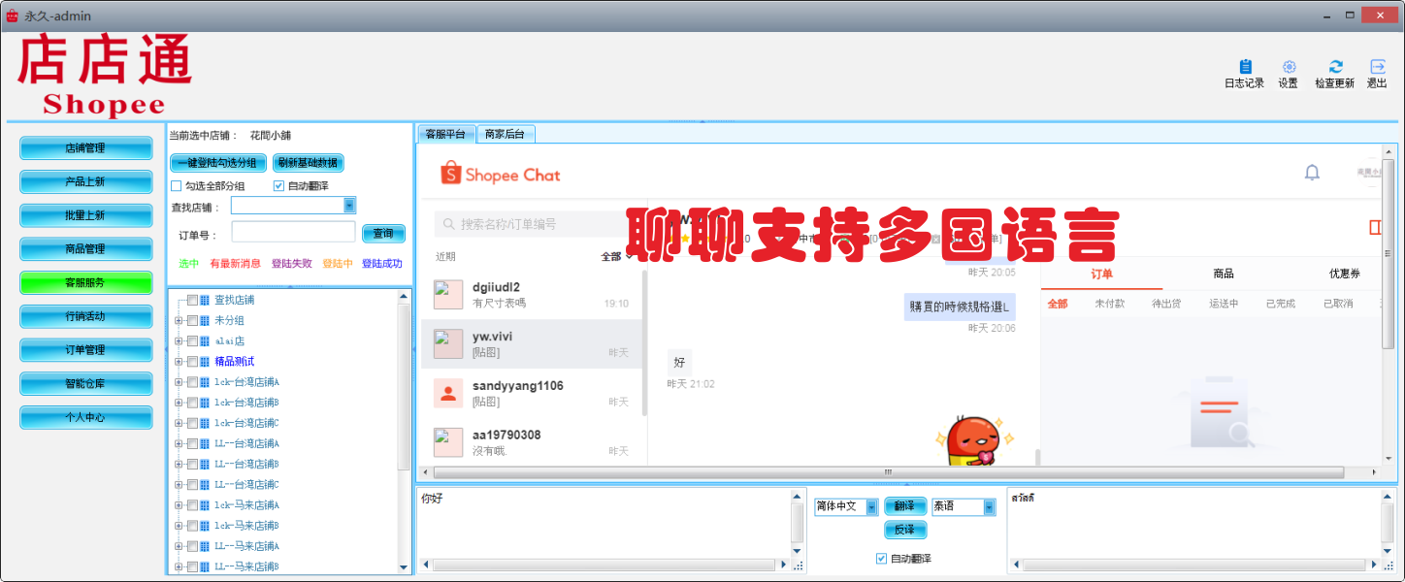This screenshot has height=582, width=1405.
Task: Filter orders by 未付款
Action: [1110, 304]
